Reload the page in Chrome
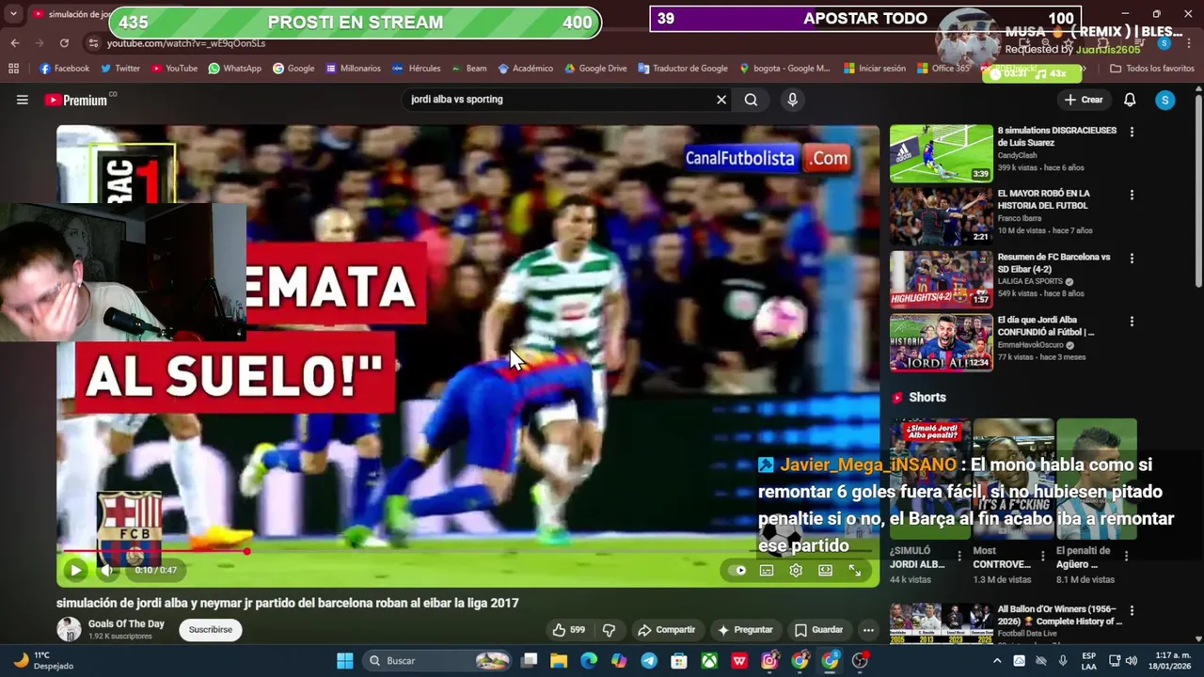Viewport: 1204px width, 677px height. (x=64, y=43)
